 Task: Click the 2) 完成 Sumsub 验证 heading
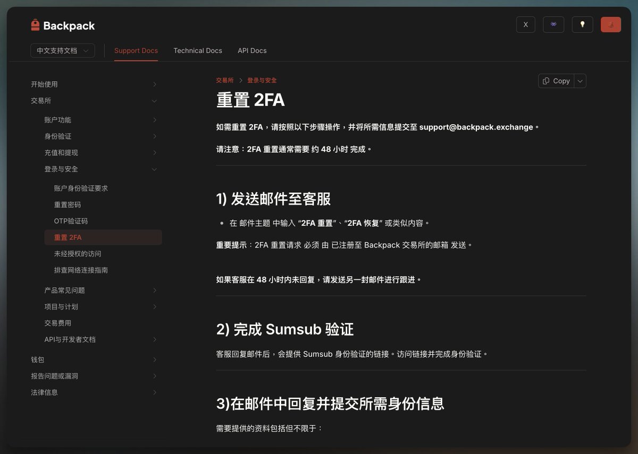tap(285, 329)
